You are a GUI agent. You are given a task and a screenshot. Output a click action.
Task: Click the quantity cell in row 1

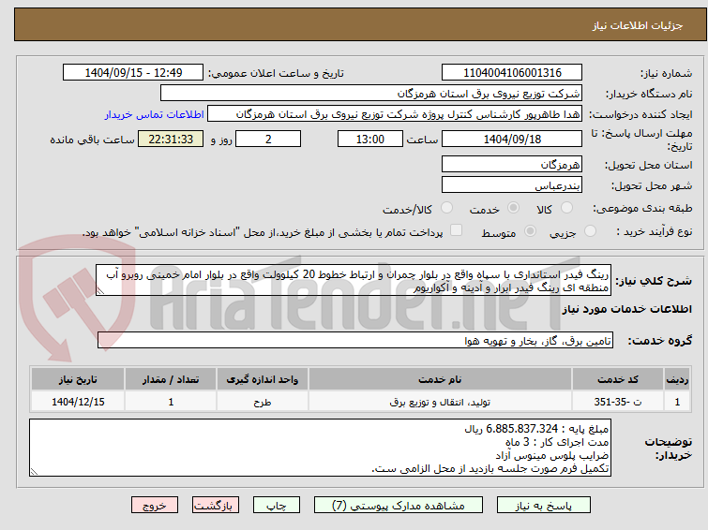pos(171,402)
